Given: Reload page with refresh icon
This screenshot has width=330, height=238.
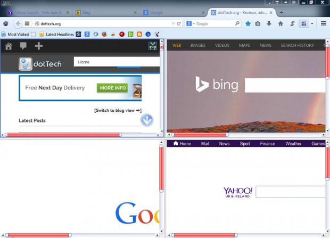Looking at the screenshot, I should pos(179,23).
